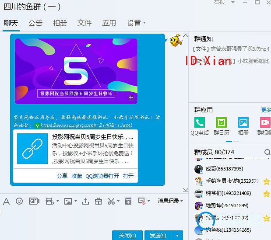
Task: Click the purple 5th anniversary banner image
Action: 76,71
